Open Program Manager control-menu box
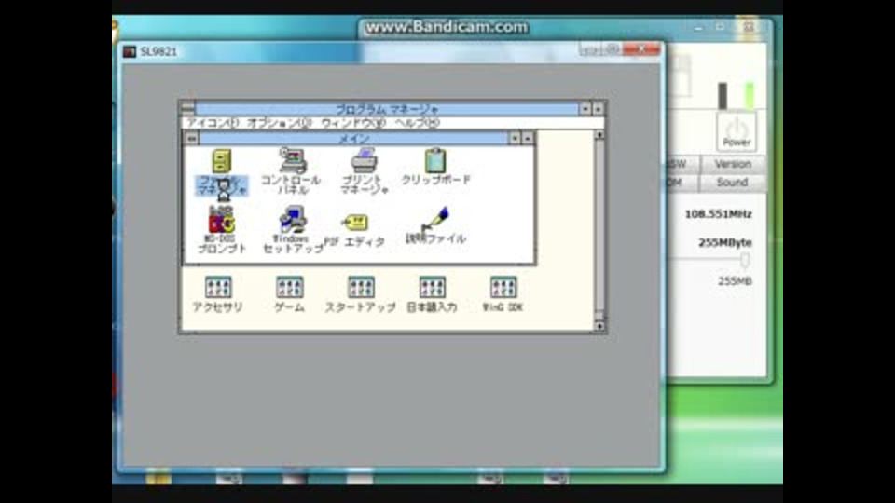Image resolution: width=895 pixels, height=503 pixels. point(187,108)
